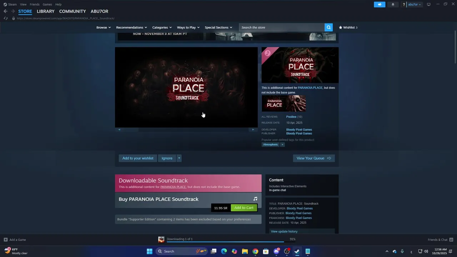This screenshot has height=257, width=457.
Task: Click the Search the store field
Action: tap(282, 27)
